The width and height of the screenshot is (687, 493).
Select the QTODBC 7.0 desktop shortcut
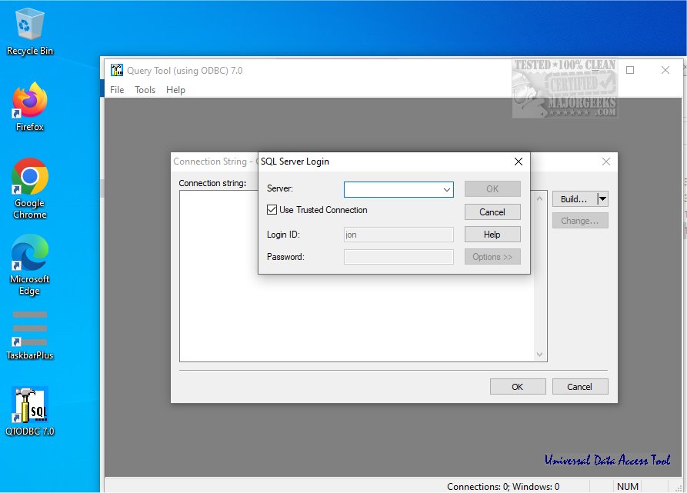pyautogui.click(x=30, y=411)
